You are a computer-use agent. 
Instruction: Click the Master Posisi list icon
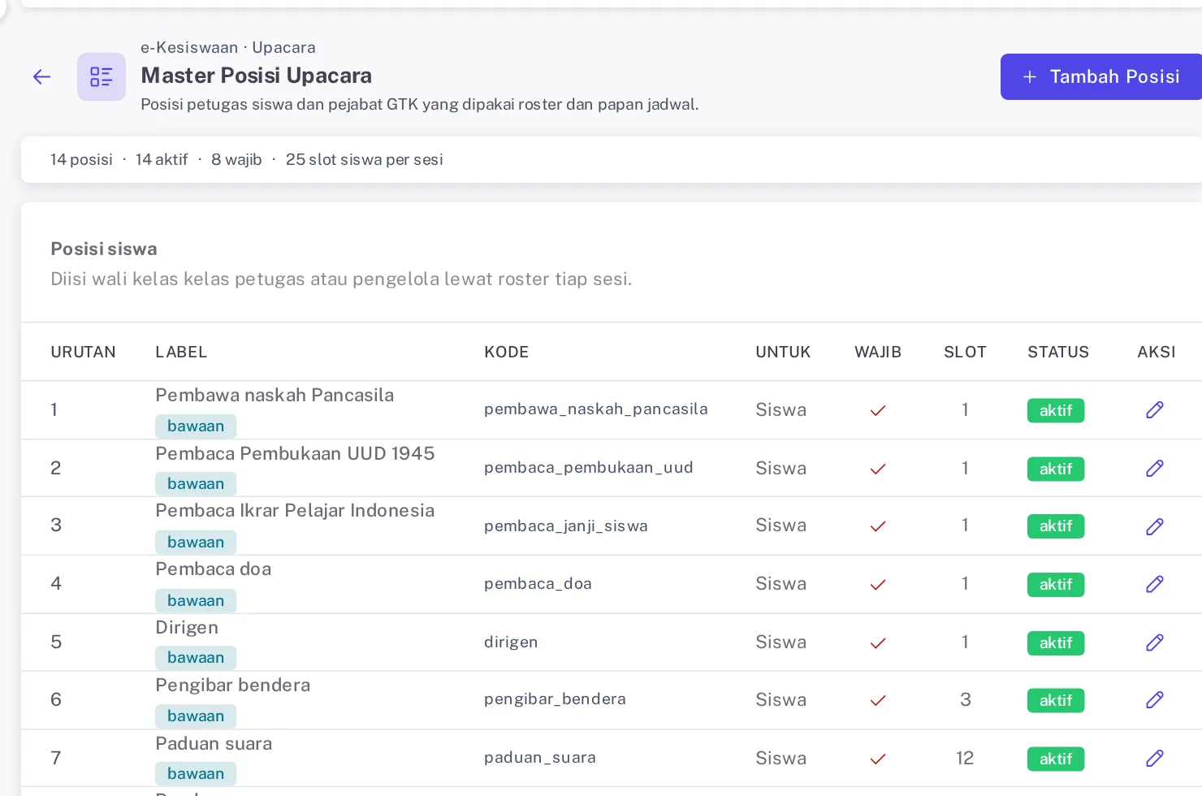point(102,77)
